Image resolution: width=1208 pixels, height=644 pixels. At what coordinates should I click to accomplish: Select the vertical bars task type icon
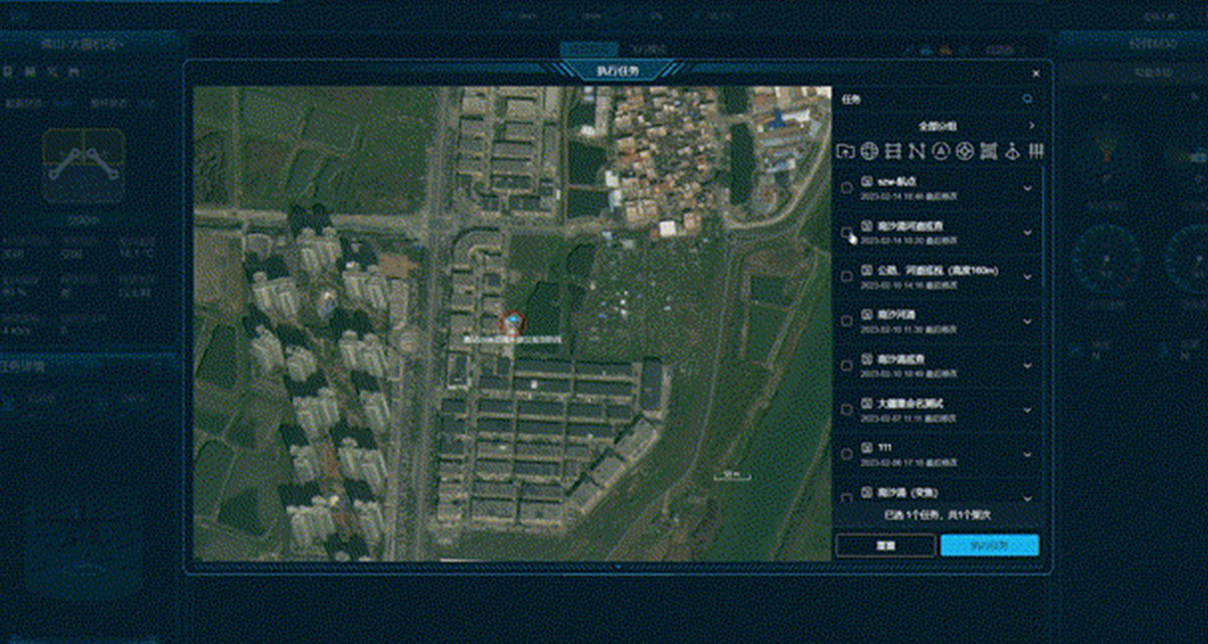point(1035,151)
